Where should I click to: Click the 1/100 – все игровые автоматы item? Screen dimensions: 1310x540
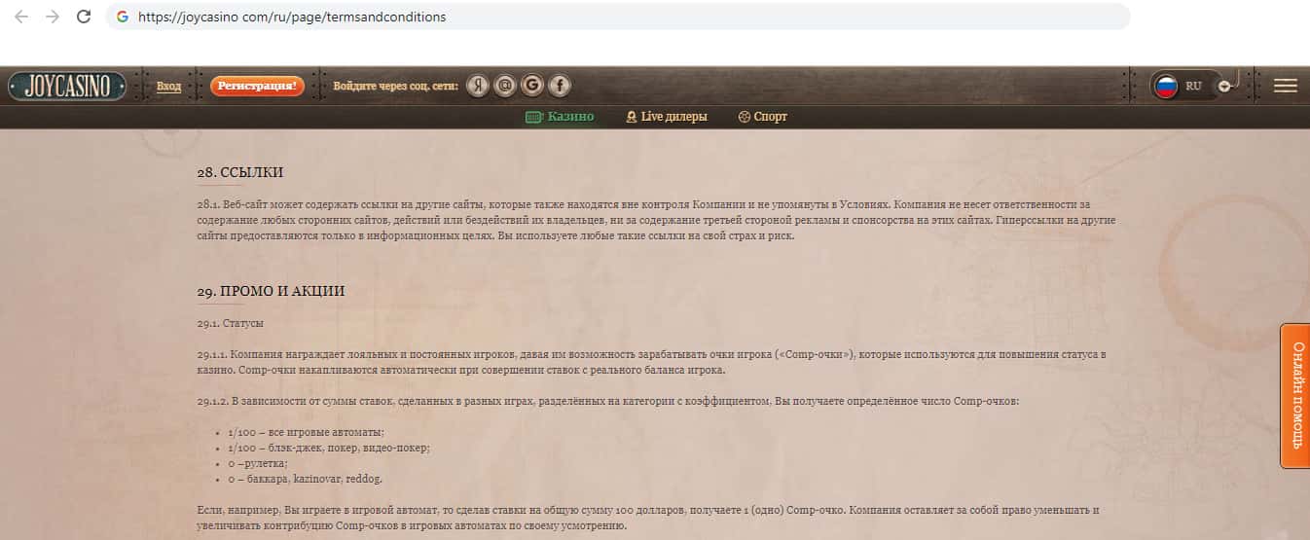pos(307,432)
